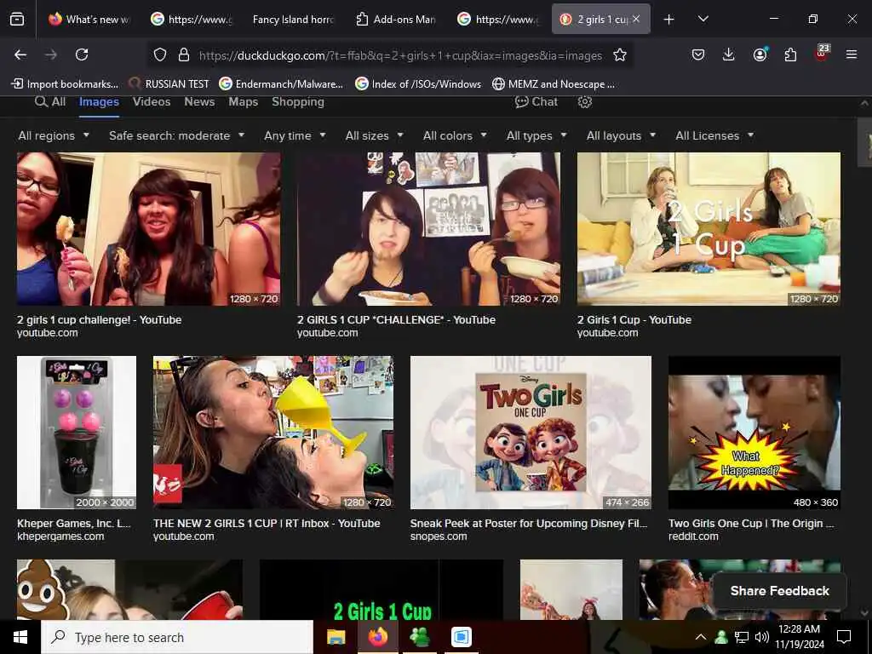Image resolution: width=872 pixels, height=654 pixels.
Task: Open the Firefox downloads panel
Action: coord(729,54)
